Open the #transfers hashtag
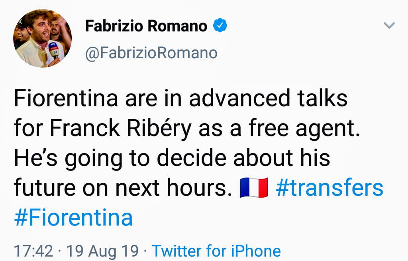 [x=329, y=188]
